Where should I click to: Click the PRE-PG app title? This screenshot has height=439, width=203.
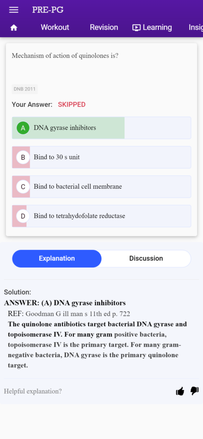click(48, 10)
